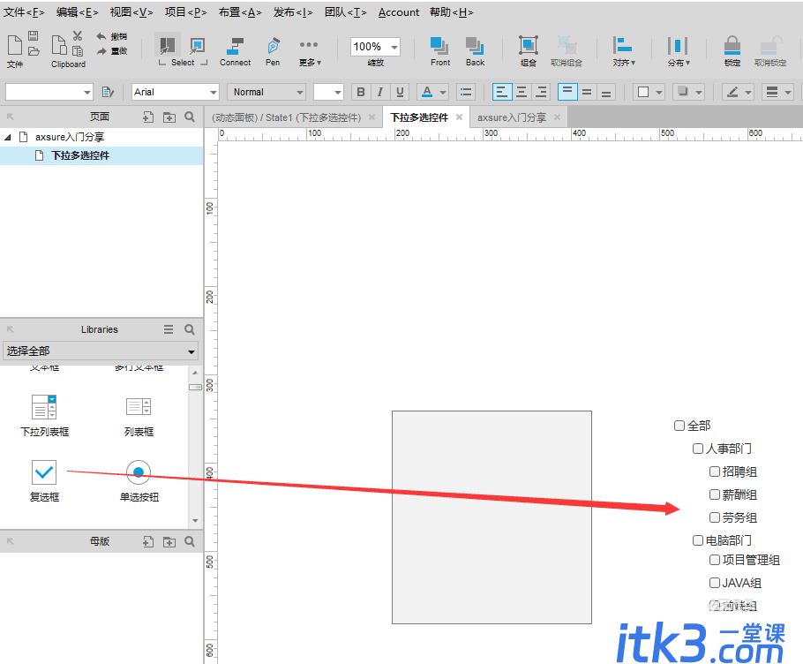Open the line color picker
This screenshot has height=664, width=803.
coord(738,92)
